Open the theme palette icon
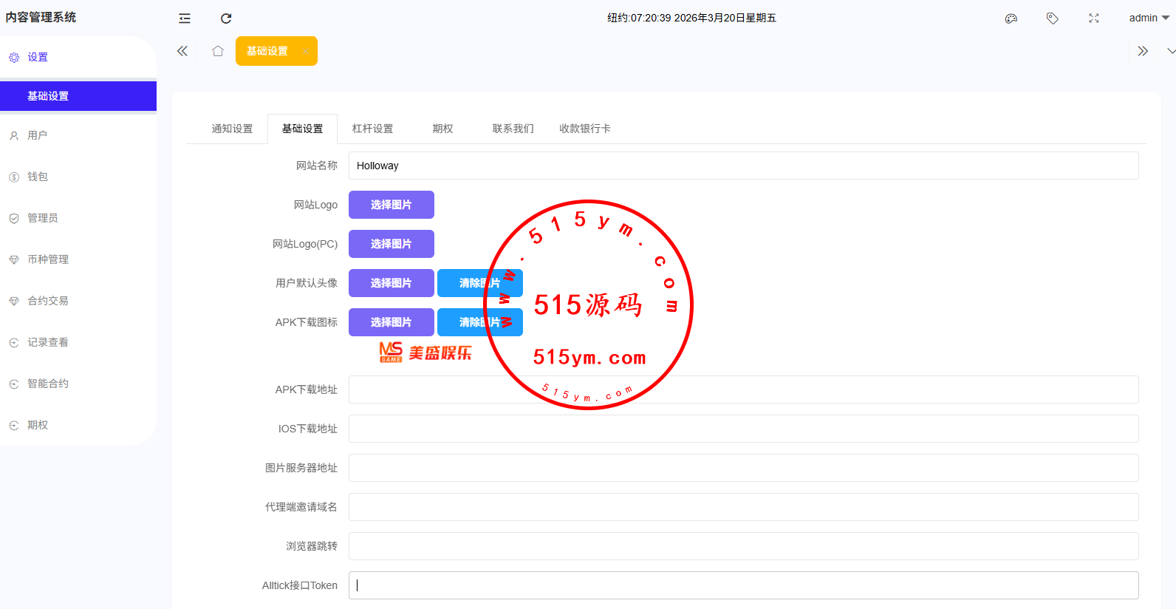The image size is (1176, 609). 1011,18
